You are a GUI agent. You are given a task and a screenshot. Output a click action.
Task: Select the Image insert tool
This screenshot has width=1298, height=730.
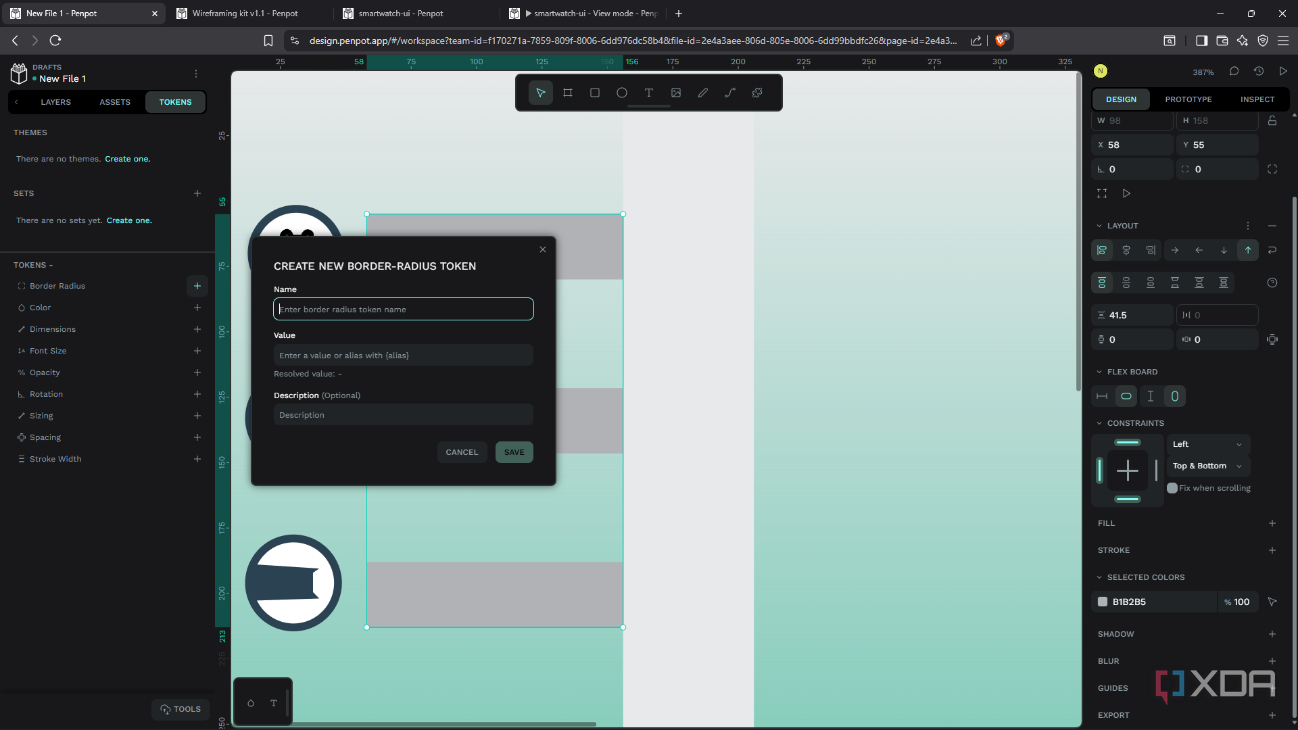[676, 93]
